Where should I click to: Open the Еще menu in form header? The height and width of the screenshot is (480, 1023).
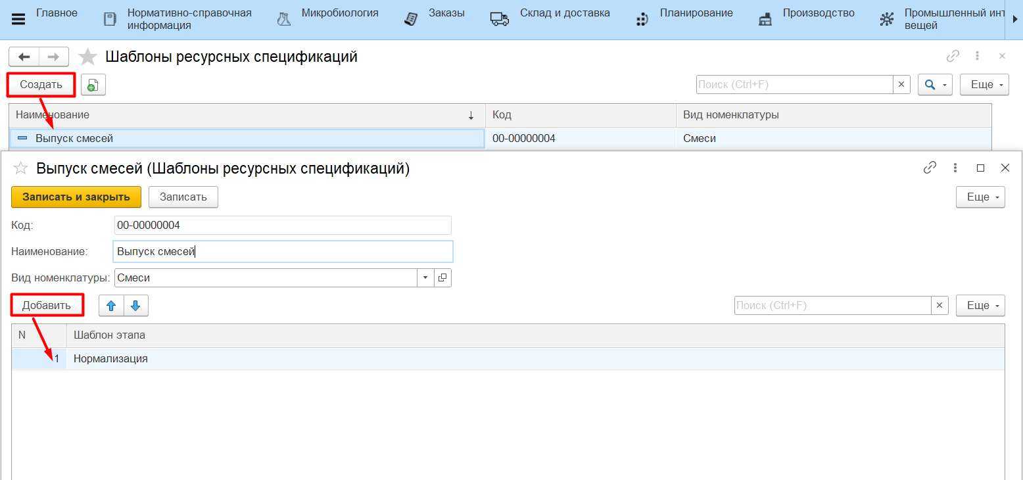coord(980,197)
